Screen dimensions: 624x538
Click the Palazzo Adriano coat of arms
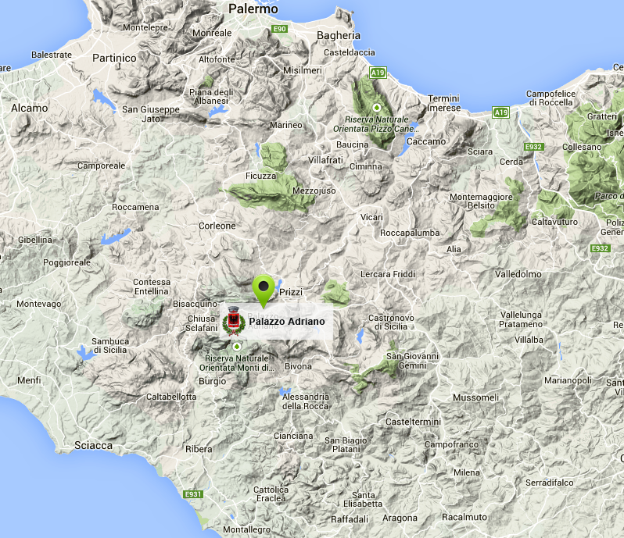click(x=234, y=321)
